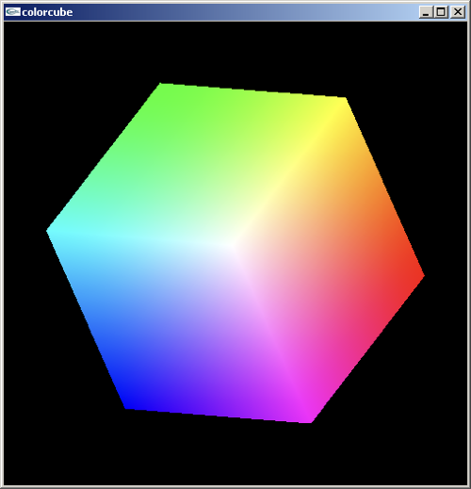Click the midpoint of the white-to-magenta edge

coord(272,333)
